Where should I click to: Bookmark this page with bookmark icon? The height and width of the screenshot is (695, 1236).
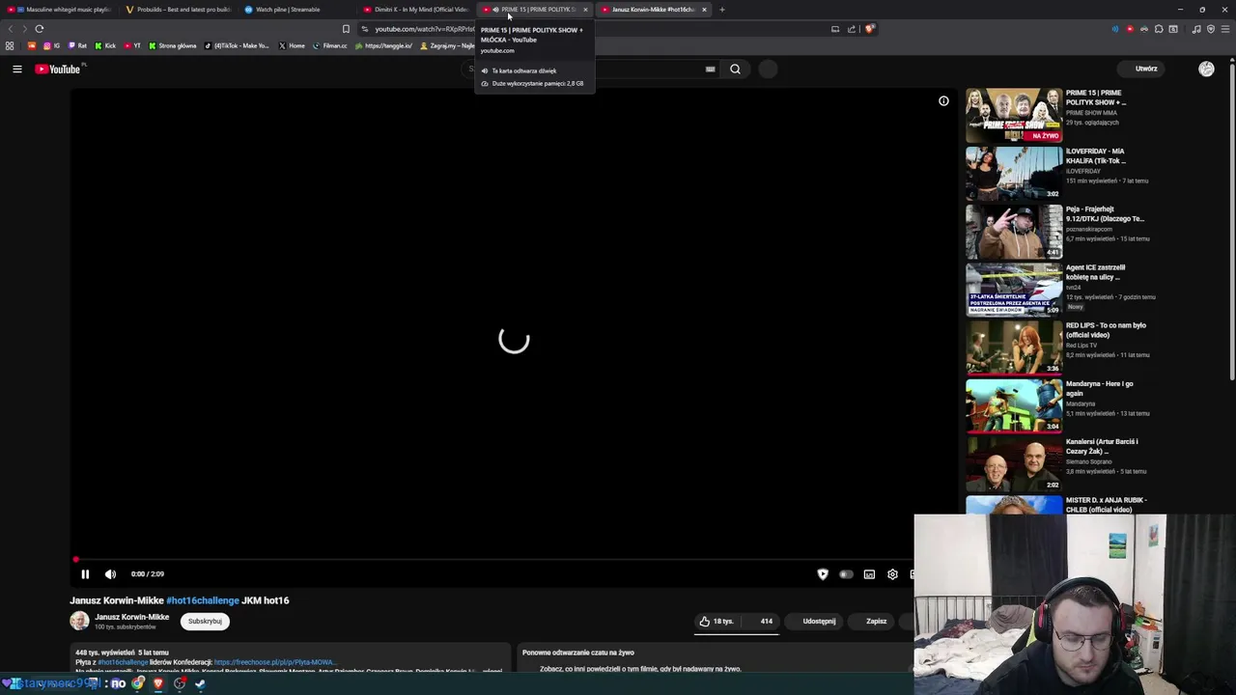coord(346,29)
